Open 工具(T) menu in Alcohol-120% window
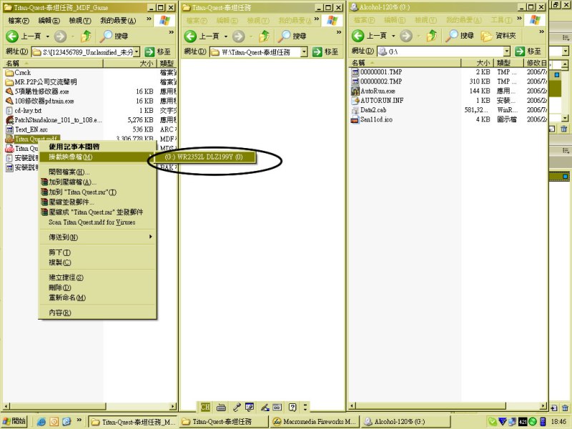Viewport: 572px width, 429px height. point(501,20)
